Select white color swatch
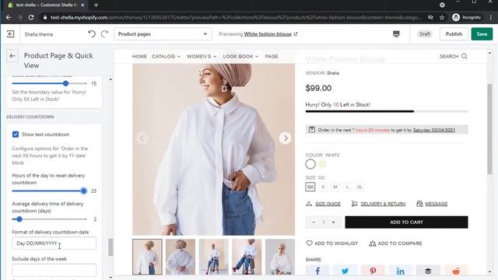 [x=310, y=164]
